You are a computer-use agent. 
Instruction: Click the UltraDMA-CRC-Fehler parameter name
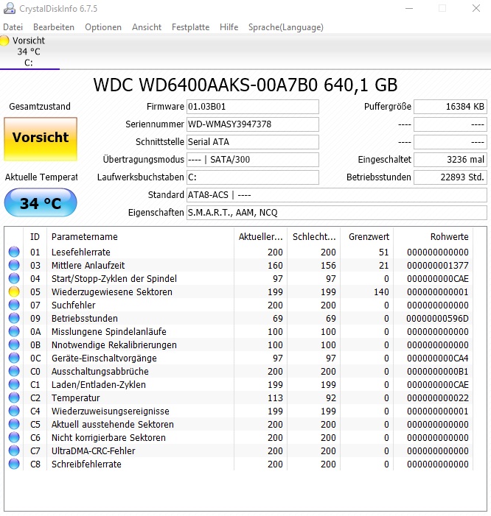pos(93,450)
